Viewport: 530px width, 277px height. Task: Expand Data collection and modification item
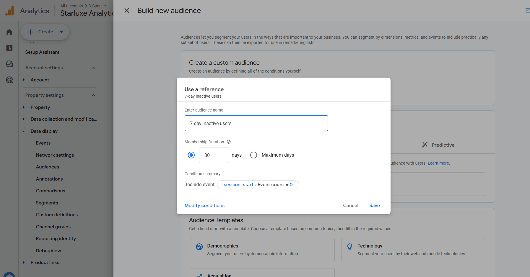(24, 119)
